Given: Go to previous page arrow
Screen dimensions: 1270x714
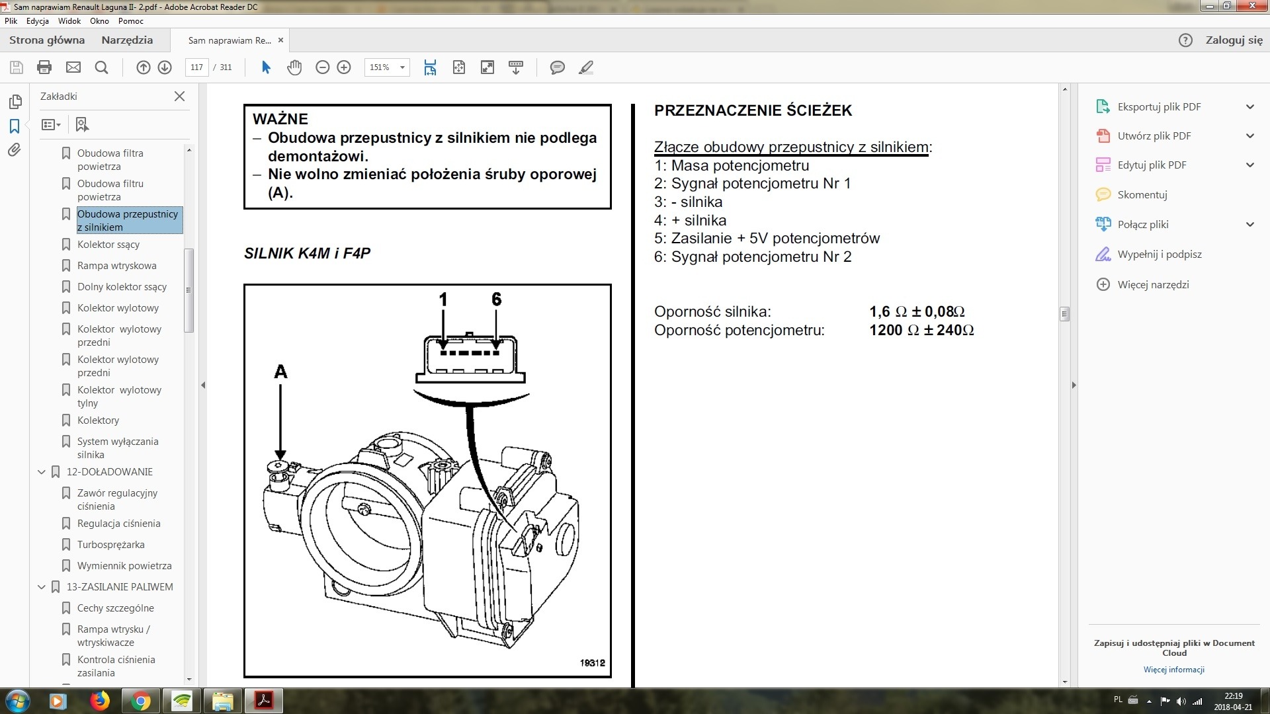Looking at the screenshot, I should pyautogui.click(x=143, y=67).
